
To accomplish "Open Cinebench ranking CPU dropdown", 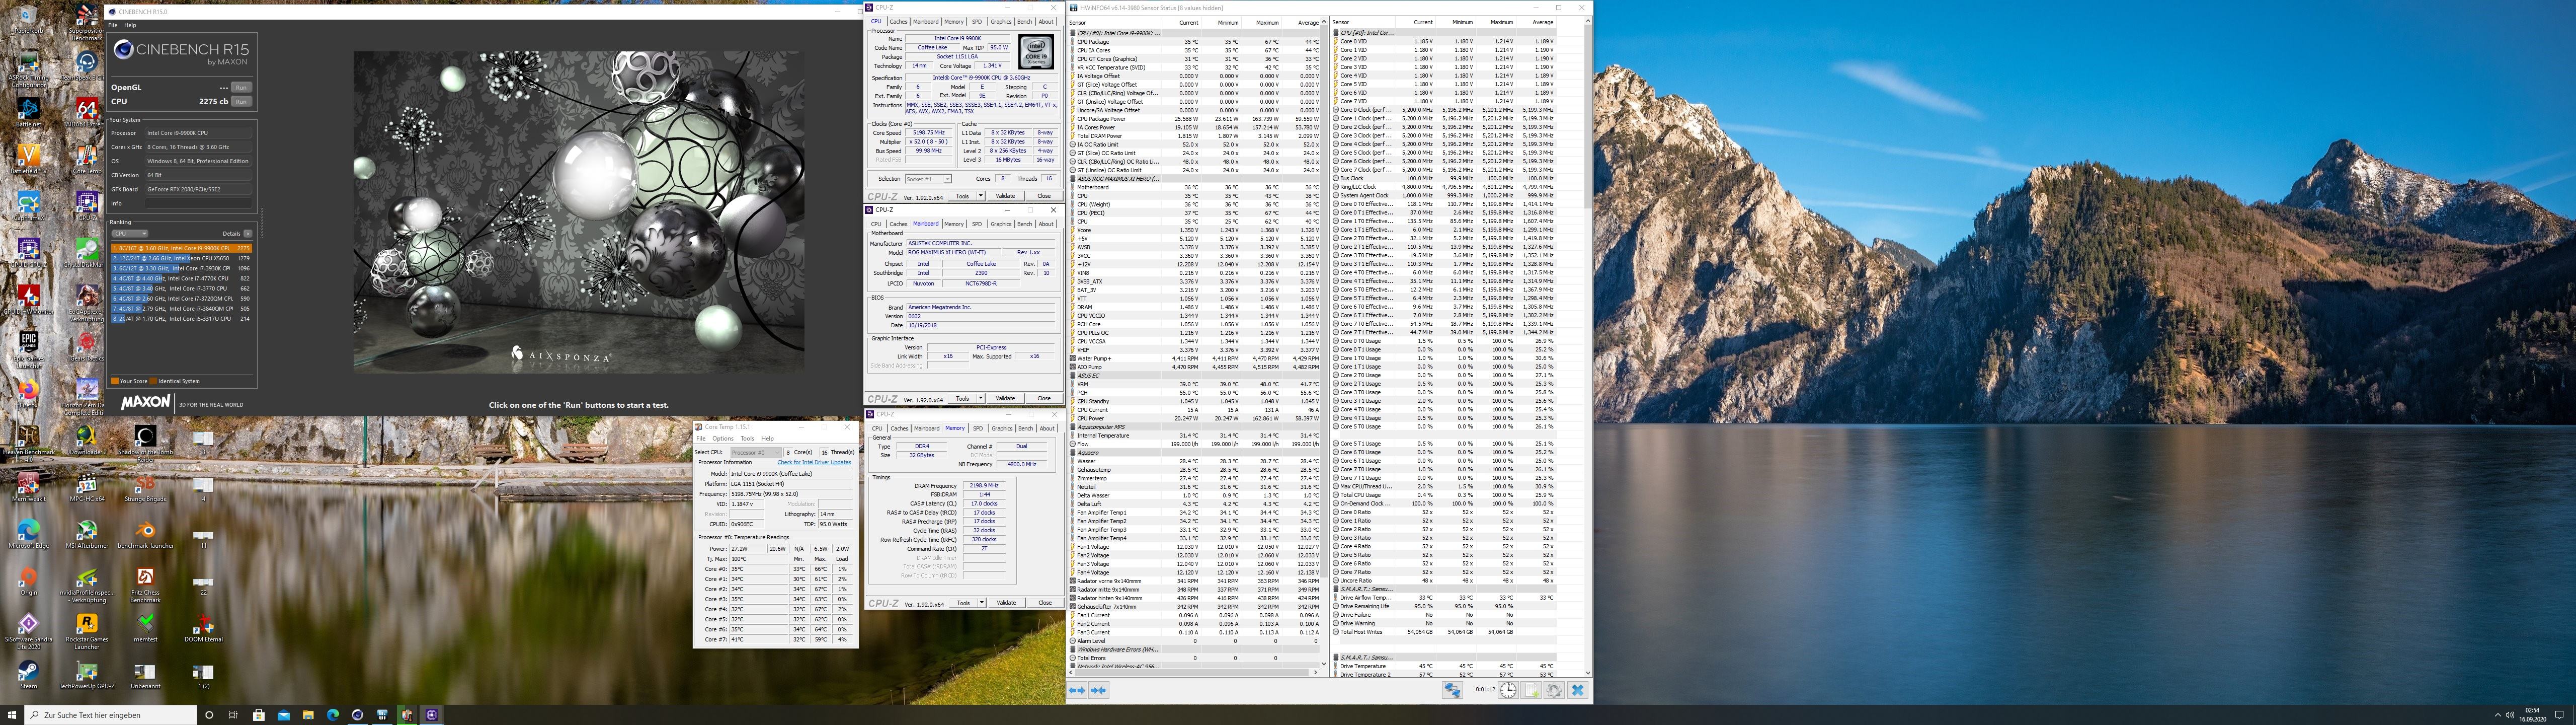I will coord(129,233).
